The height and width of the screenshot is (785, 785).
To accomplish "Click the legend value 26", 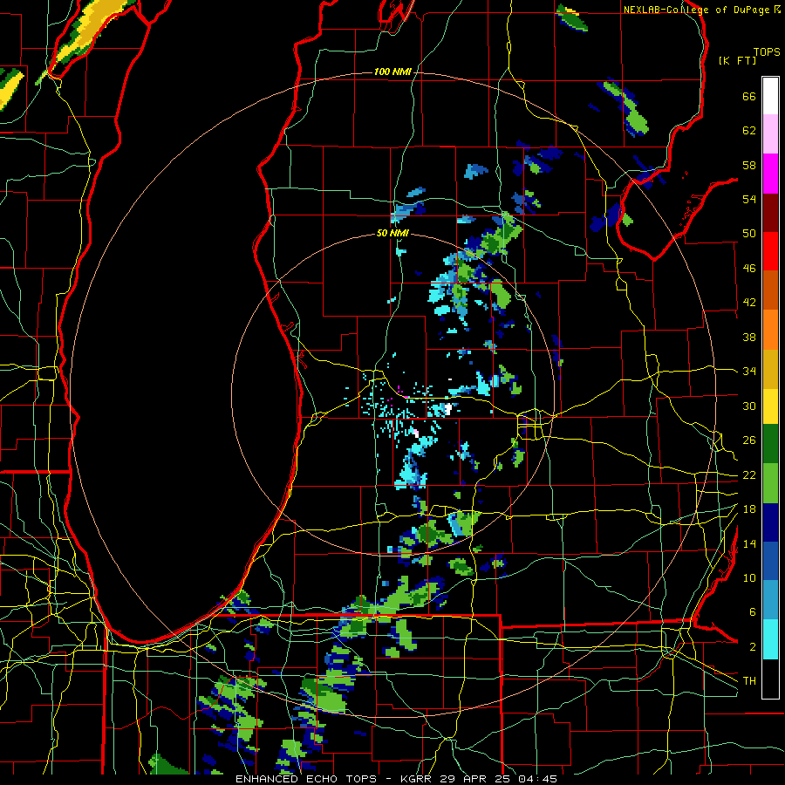I will (749, 440).
